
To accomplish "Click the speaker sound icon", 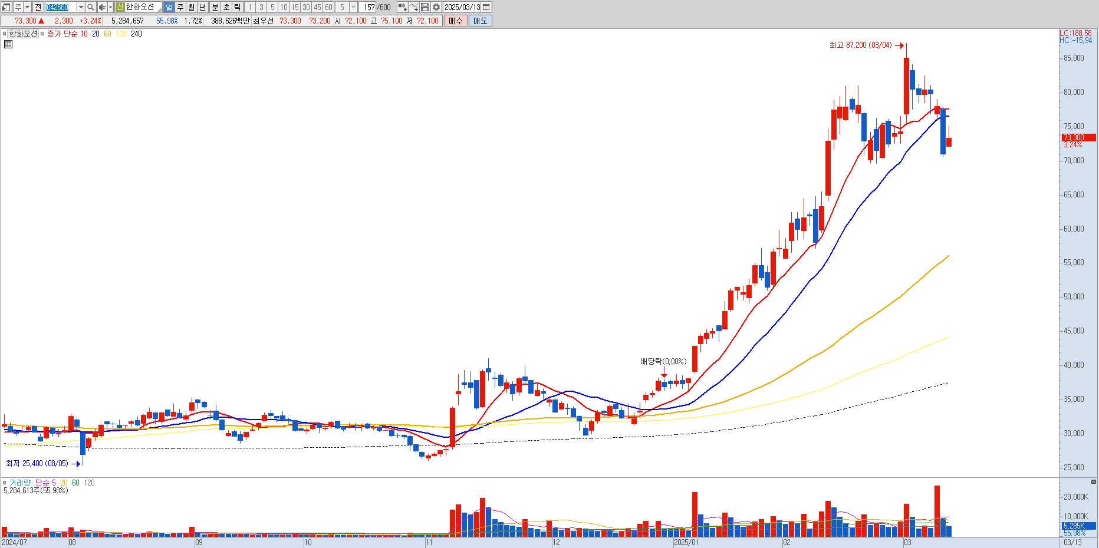I will click(x=102, y=7).
